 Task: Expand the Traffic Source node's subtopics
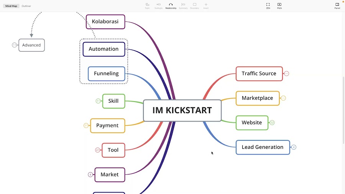pos(286,74)
